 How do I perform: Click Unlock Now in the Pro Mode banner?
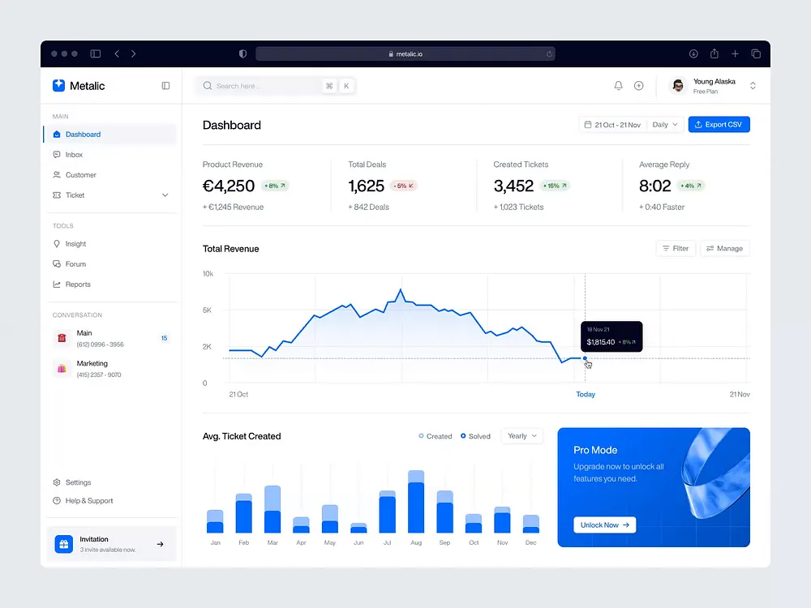pos(603,525)
